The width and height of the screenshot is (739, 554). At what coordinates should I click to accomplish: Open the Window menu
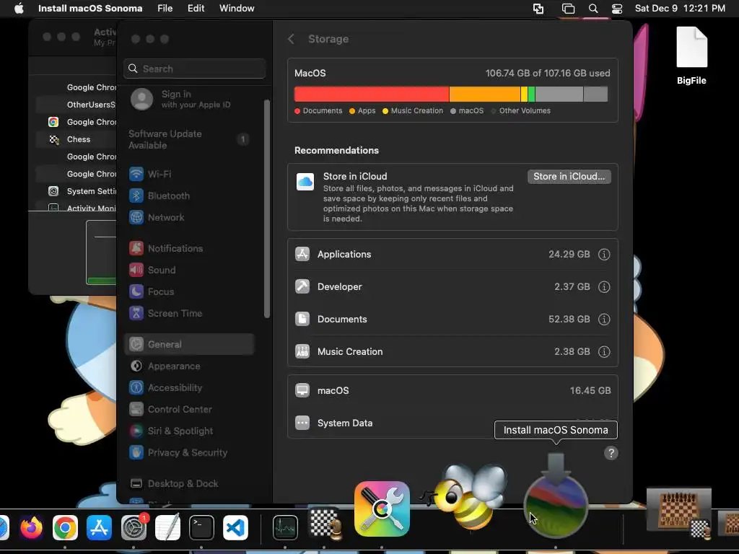click(x=237, y=9)
